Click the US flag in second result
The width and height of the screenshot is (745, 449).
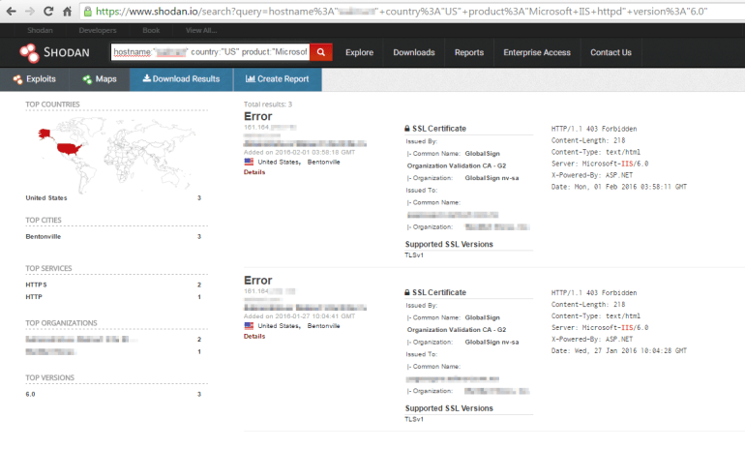pyautogui.click(x=249, y=326)
